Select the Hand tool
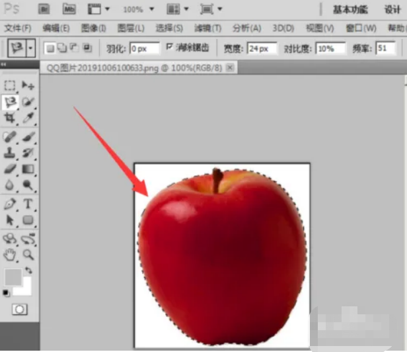The height and width of the screenshot is (352, 407). coord(10,255)
